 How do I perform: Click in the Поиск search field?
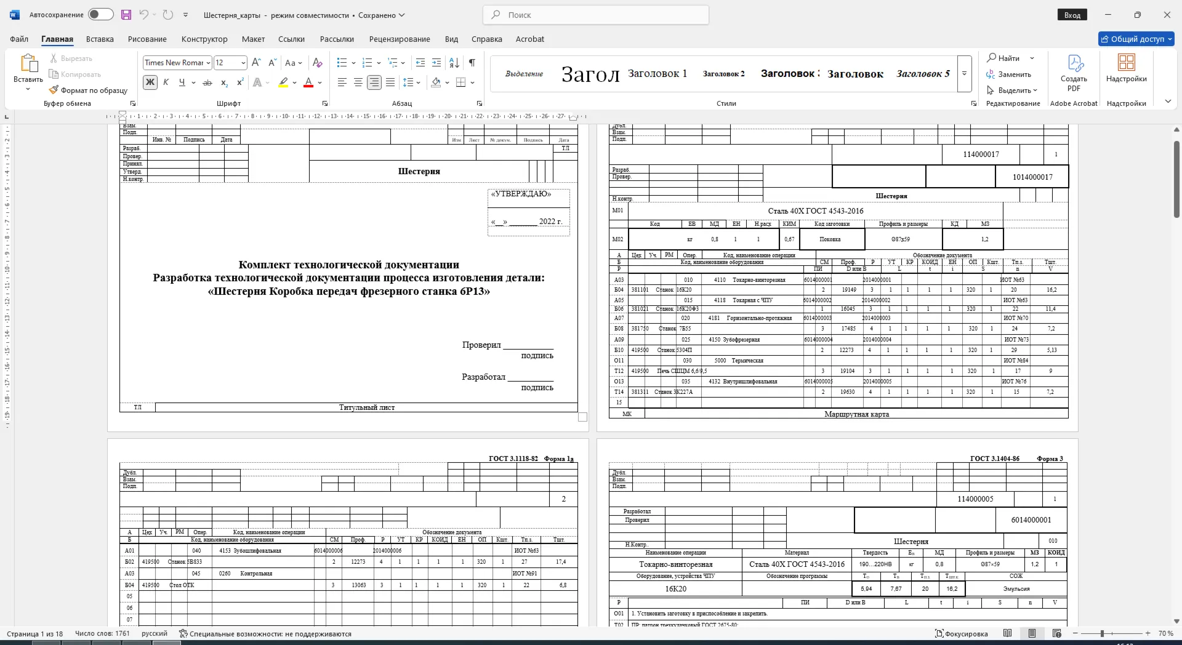596,15
